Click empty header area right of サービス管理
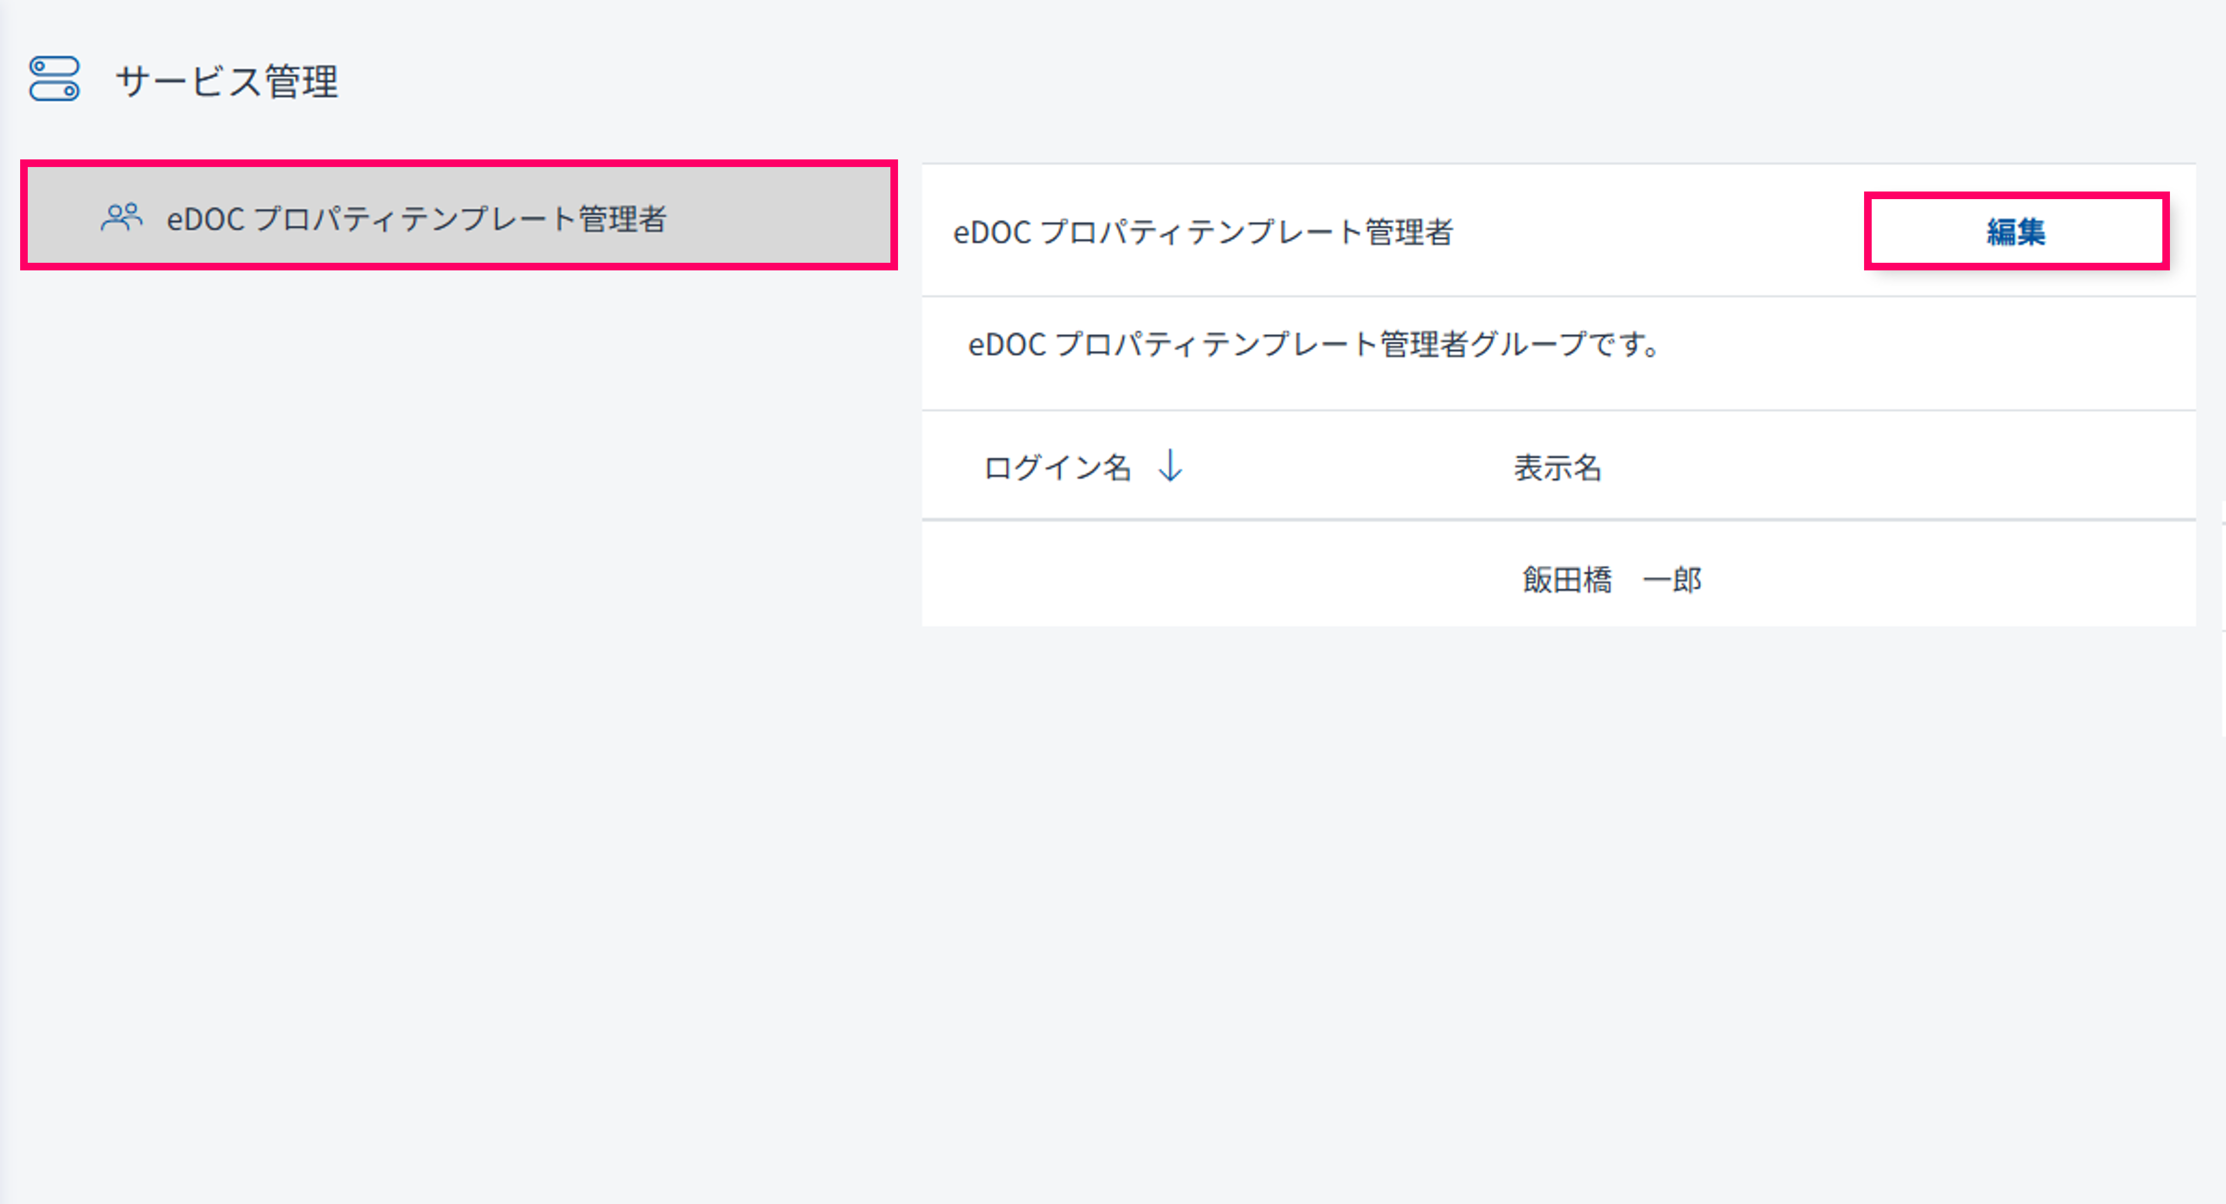The image size is (2226, 1204). tap(1210, 82)
